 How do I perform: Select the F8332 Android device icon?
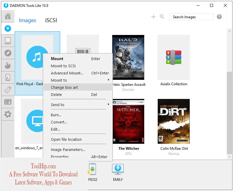[x=92, y=169]
